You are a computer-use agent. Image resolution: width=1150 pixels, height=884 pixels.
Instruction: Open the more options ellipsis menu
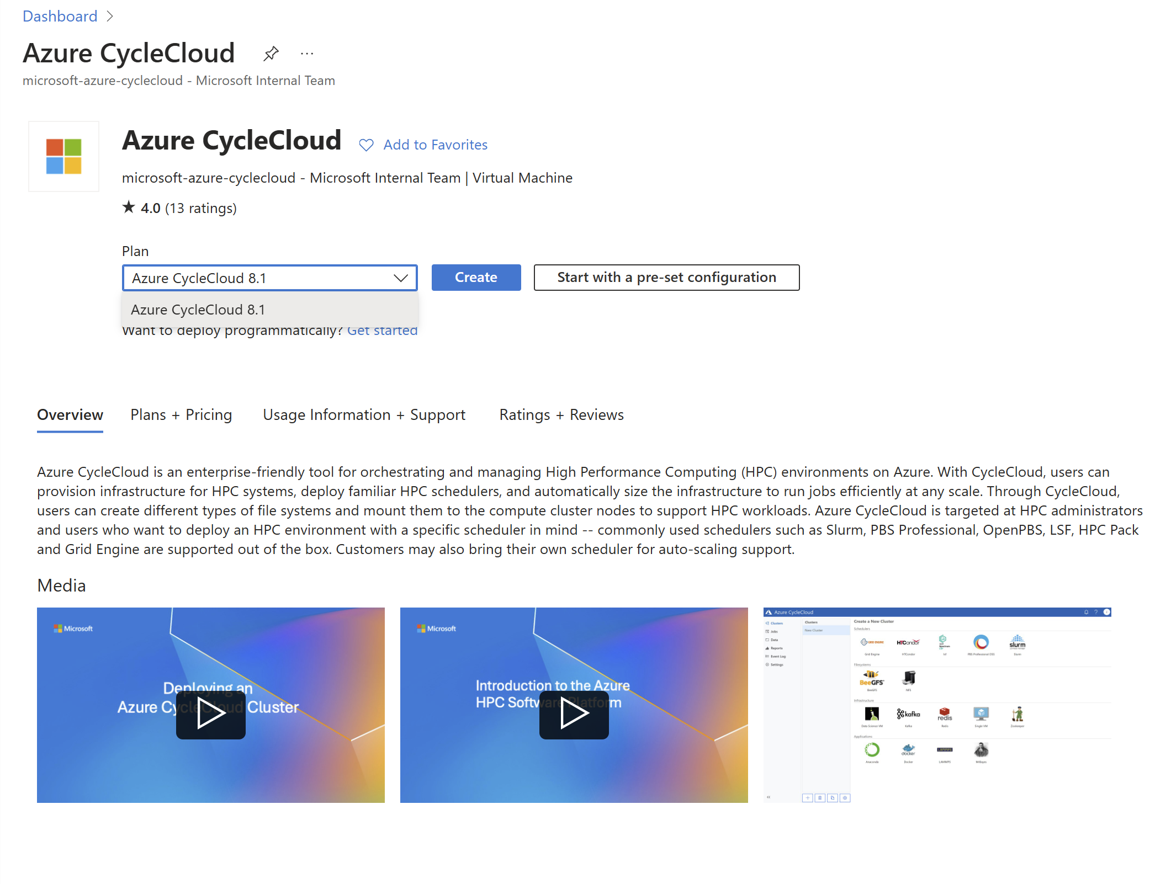[307, 54]
